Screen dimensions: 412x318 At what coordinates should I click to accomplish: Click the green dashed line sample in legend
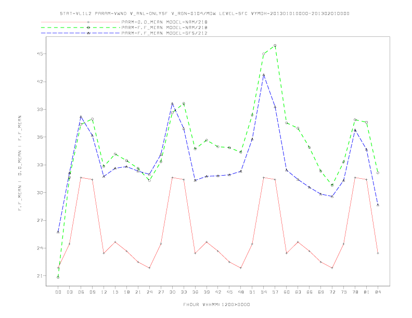point(81,28)
